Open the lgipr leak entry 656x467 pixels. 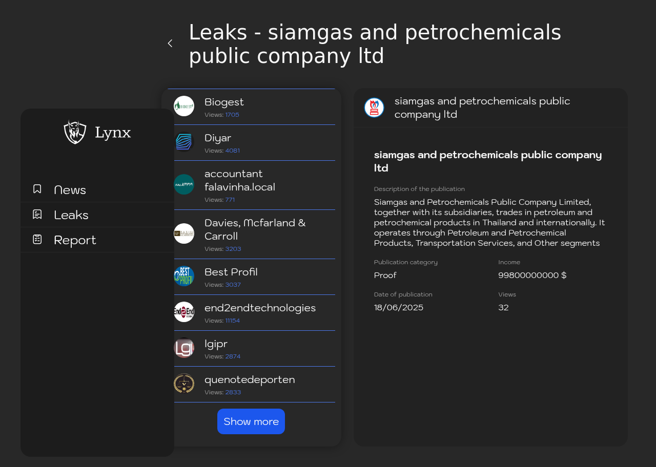pos(251,349)
